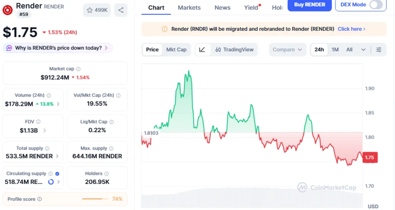Click the Profile score progress bar

coord(95,199)
